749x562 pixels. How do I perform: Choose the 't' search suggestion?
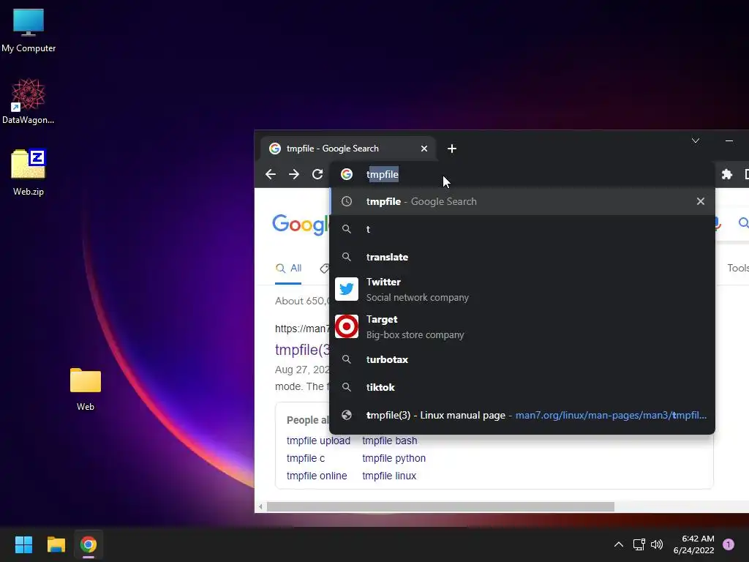pyautogui.click(x=522, y=229)
